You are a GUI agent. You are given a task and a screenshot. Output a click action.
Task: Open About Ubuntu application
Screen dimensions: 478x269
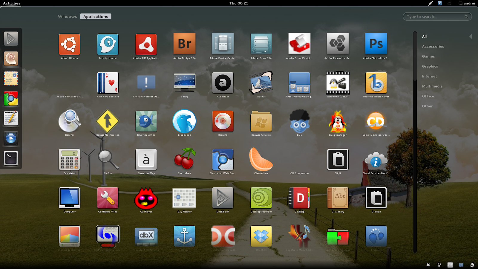tap(69, 44)
